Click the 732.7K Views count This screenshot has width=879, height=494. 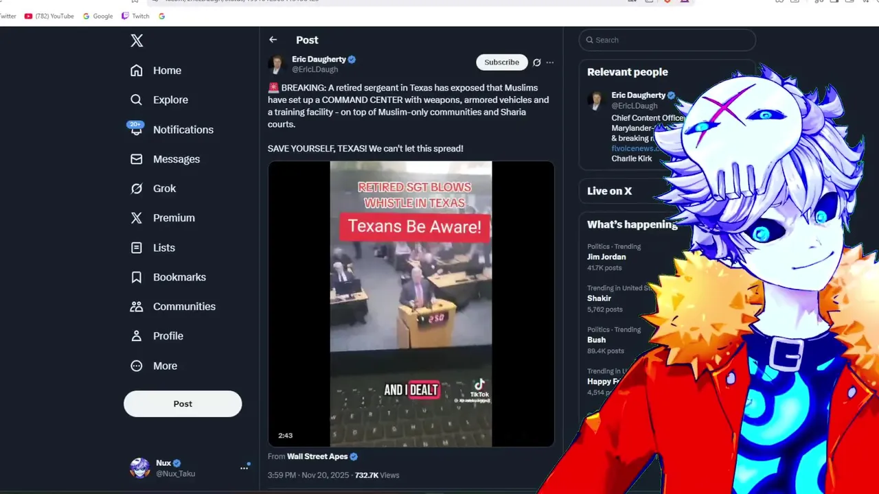pyautogui.click(x=377, y=475)
